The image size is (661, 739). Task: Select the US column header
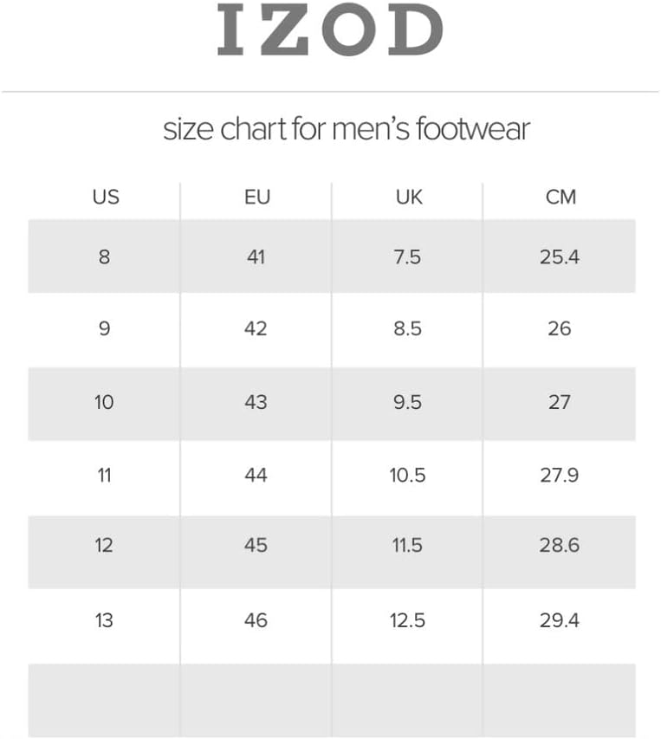(106, 197)
